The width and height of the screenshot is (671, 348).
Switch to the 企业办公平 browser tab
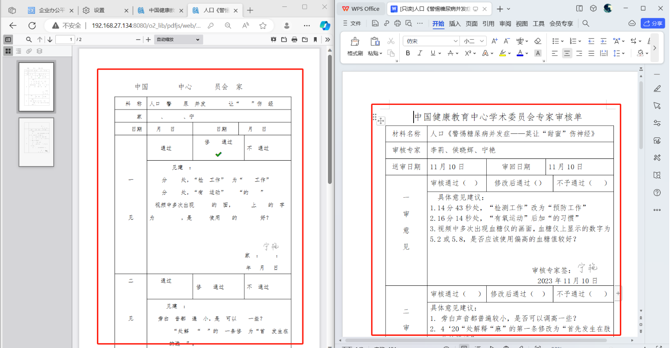[52, 10]
